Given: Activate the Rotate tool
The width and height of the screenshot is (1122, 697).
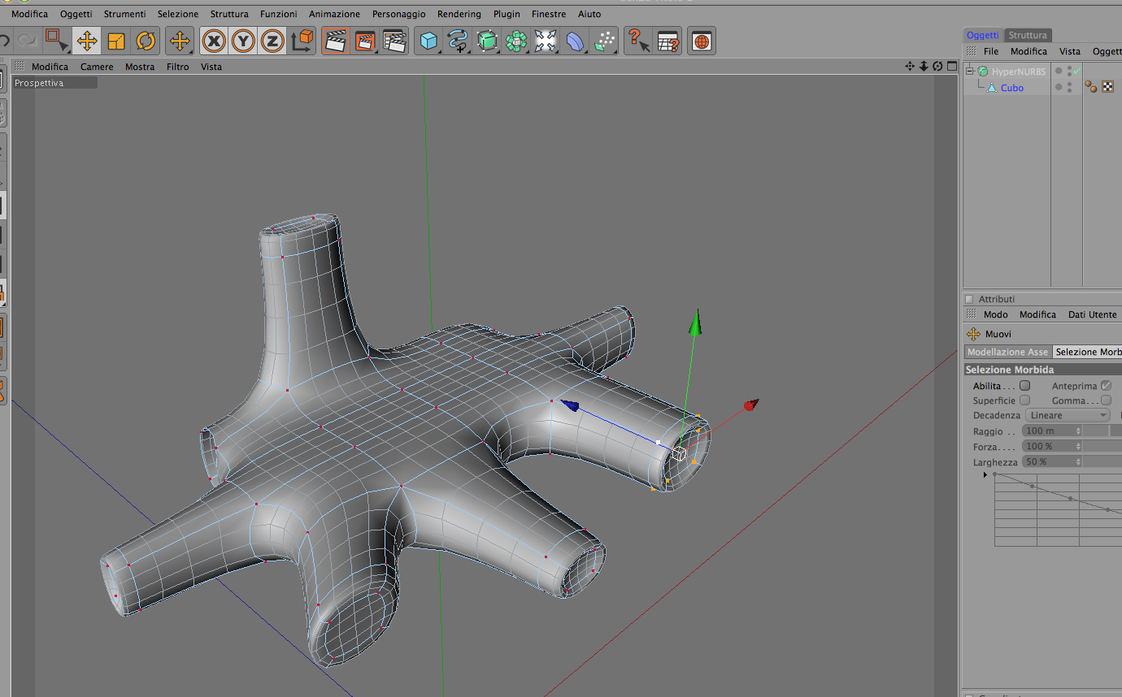Looking at the screenshot, I should 146,41.
